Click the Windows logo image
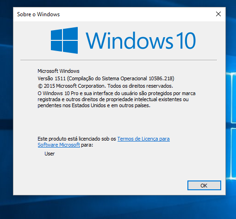Screen dimensions: 236x219 [64, 40]
